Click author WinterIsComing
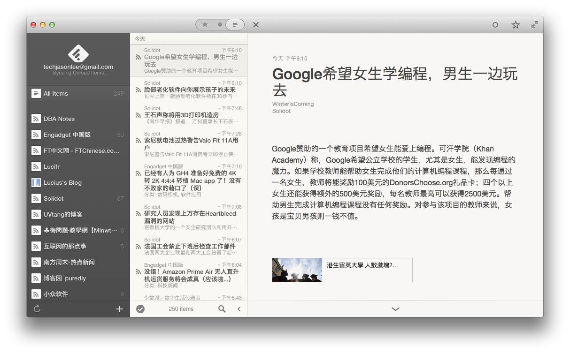Viewport: 570px width, 354px height. pos(293,104)
